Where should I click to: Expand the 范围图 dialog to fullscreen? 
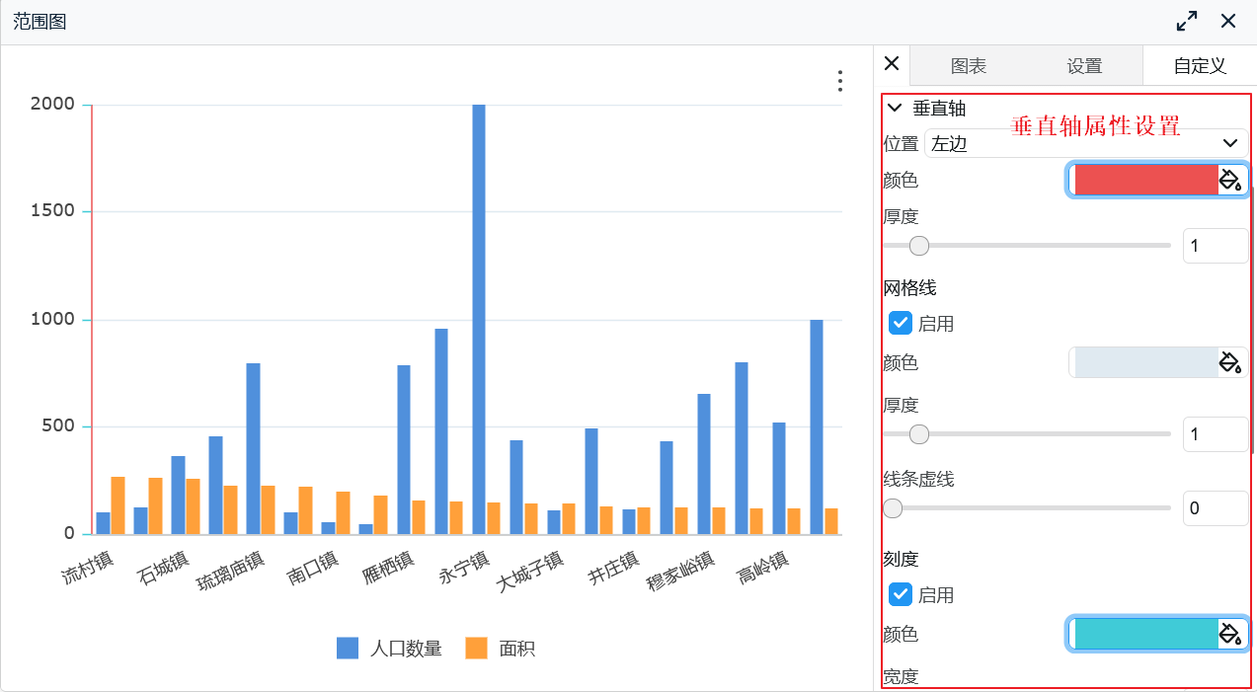[1187, 20]
